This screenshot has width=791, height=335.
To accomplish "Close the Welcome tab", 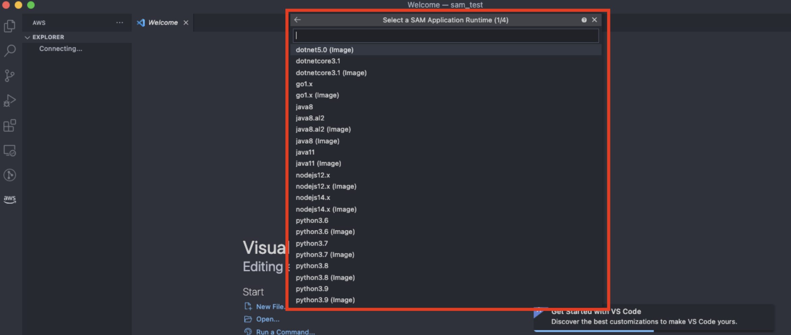I will tap(186, 23).
